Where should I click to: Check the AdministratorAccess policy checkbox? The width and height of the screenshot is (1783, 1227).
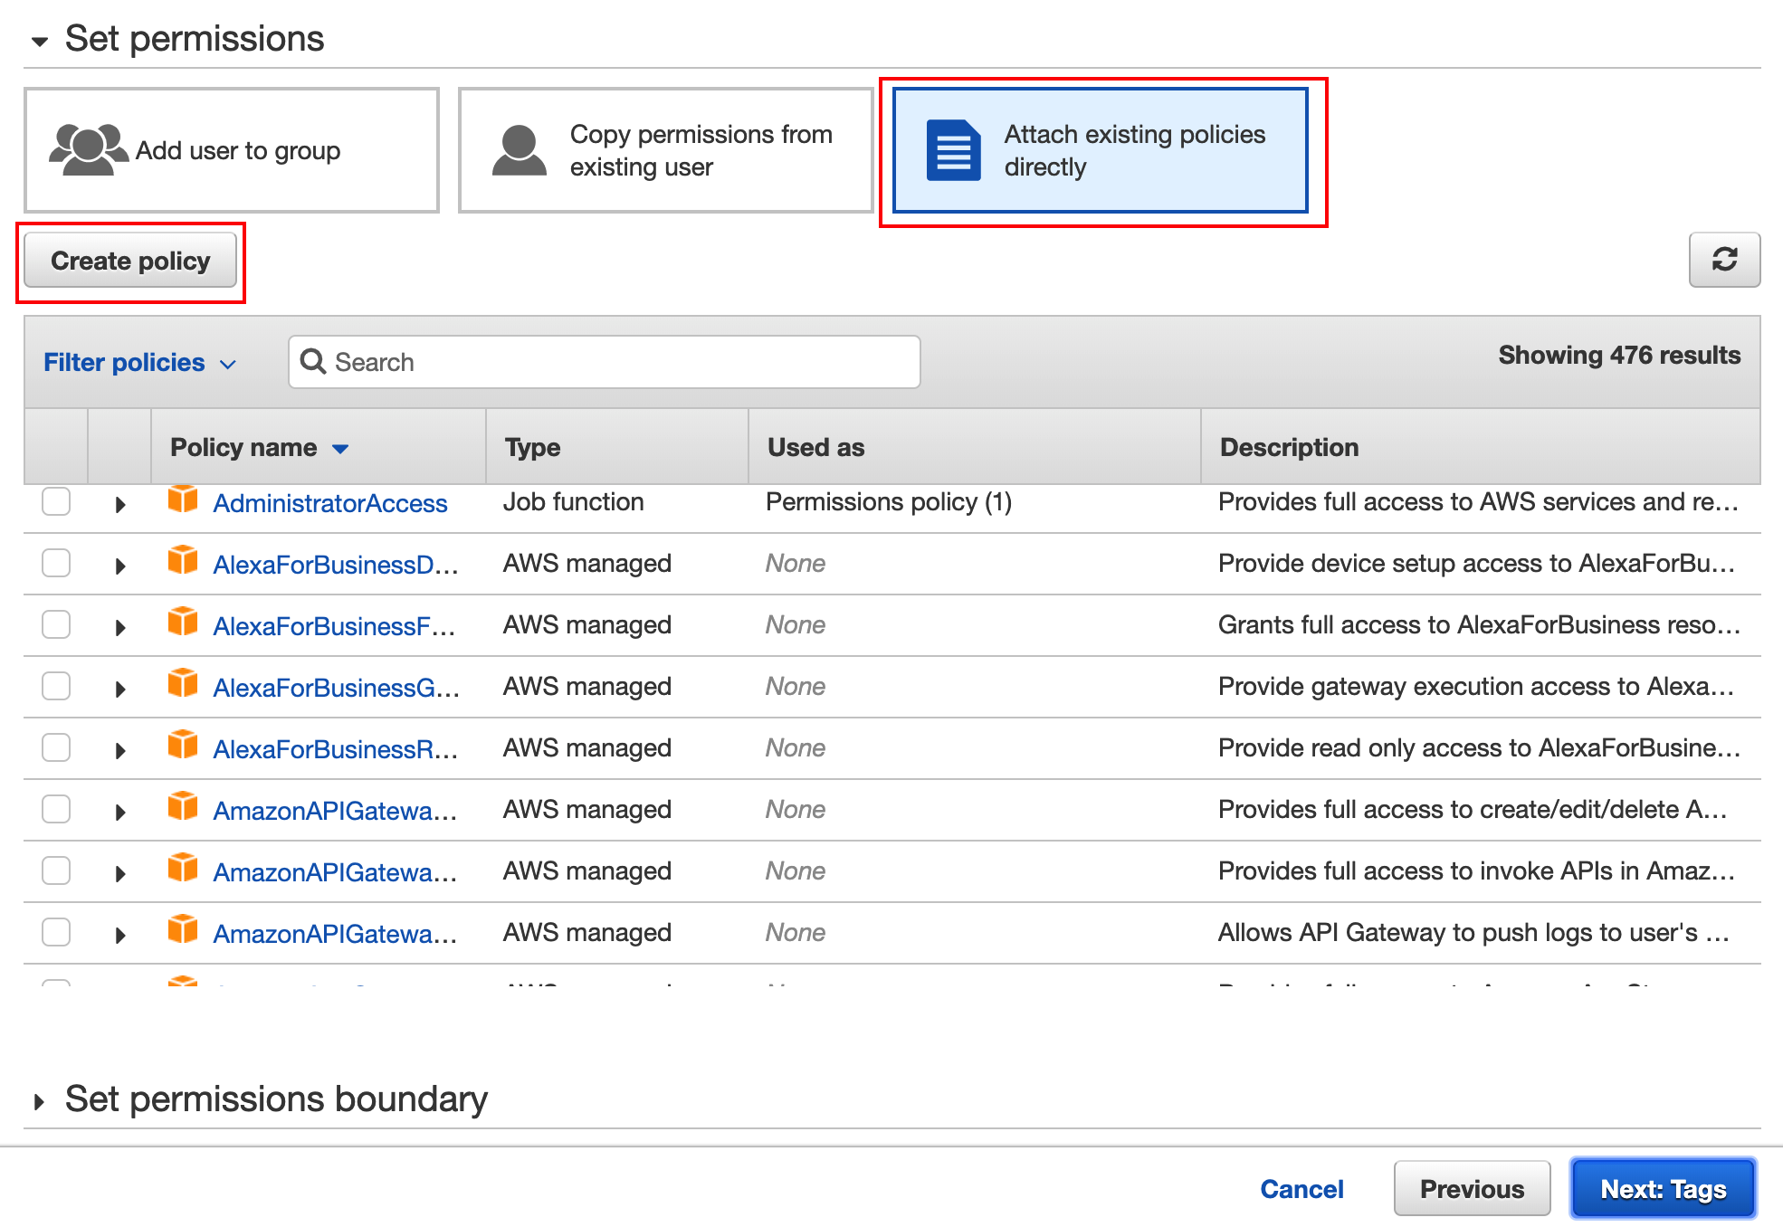click(x=56, y=501)
